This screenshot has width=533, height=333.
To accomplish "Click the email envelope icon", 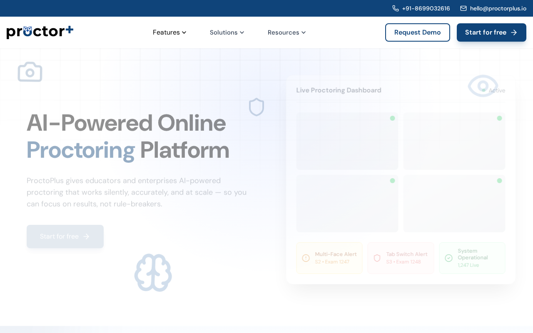I will click(463, 8).
